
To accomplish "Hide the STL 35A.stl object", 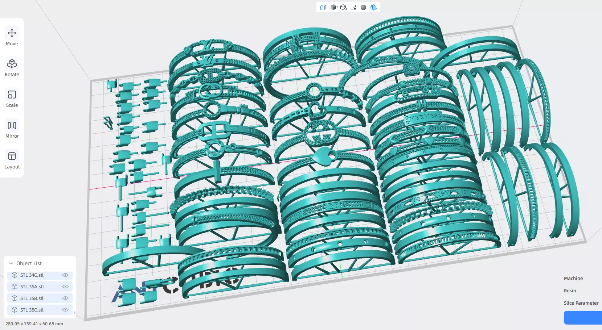I will click(x=65, y=287).
